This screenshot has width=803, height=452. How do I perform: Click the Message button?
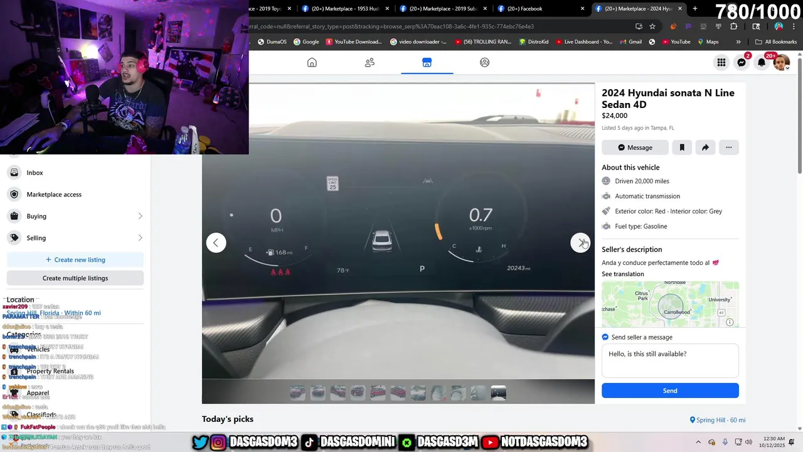point(635,148)
